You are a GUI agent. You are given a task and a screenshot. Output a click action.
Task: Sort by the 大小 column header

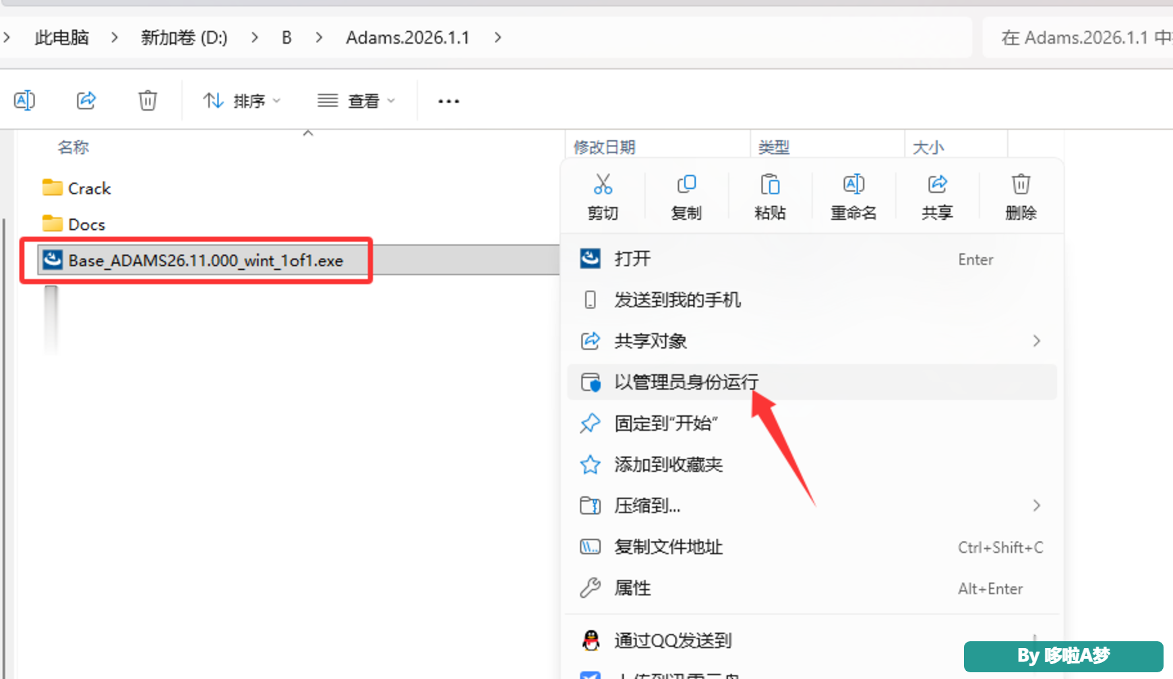pyautogui.click(x=928, y=147)
